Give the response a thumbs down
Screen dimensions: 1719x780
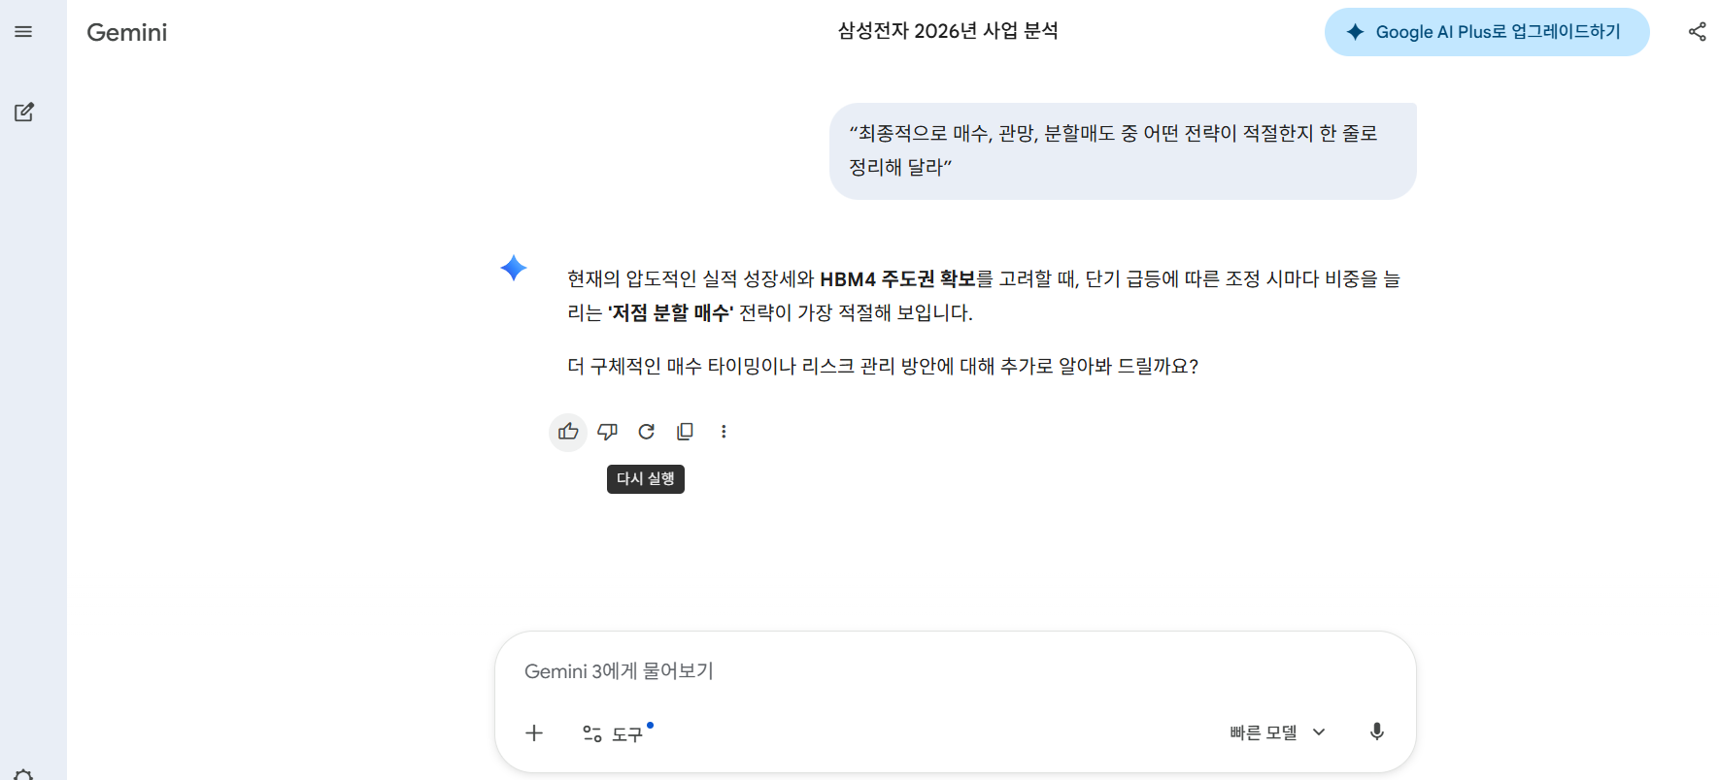tap(607, 432)
